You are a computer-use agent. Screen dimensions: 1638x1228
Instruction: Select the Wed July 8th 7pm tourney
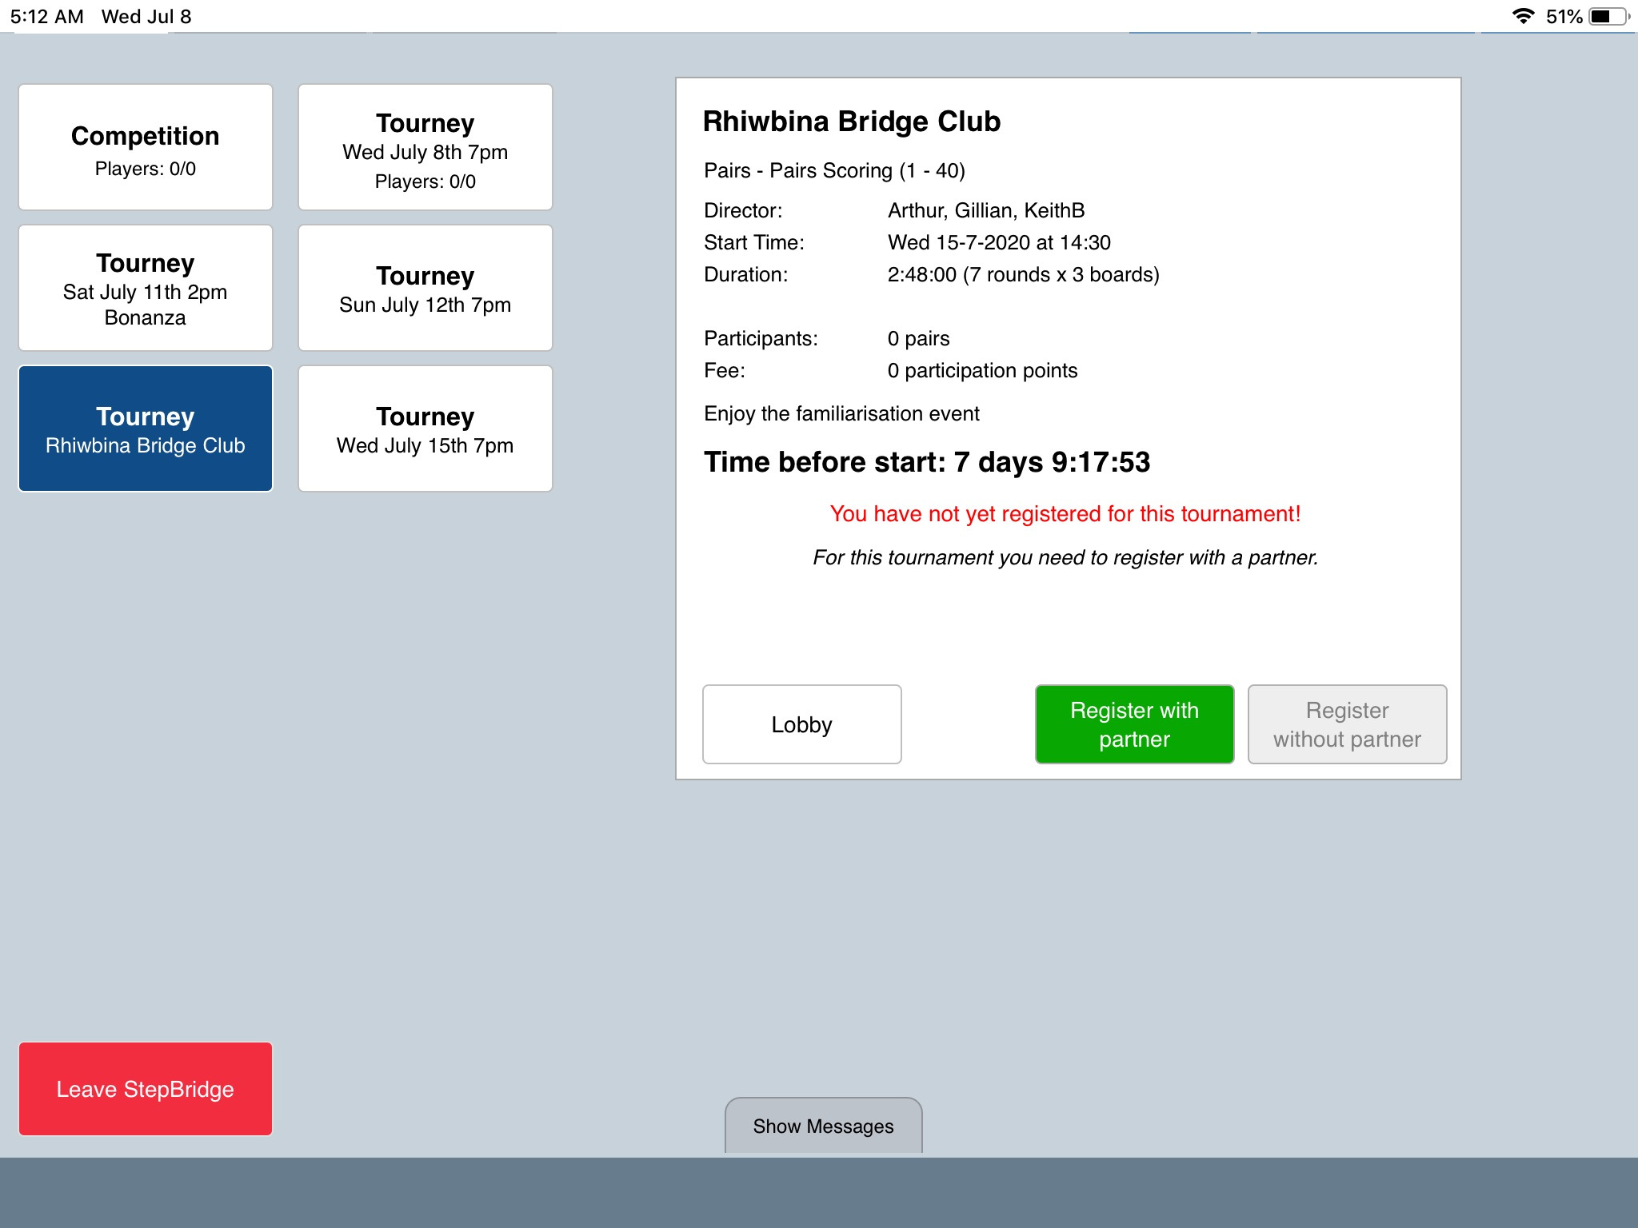(425, 148)
